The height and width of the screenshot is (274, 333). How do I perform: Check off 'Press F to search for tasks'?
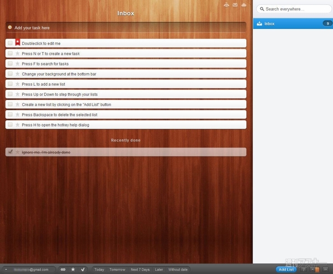tap(10, 63)
